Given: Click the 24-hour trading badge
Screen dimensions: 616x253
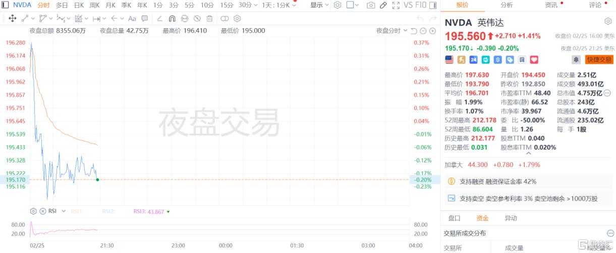Looking at the screenshot, I should click(x=473, y=60).
